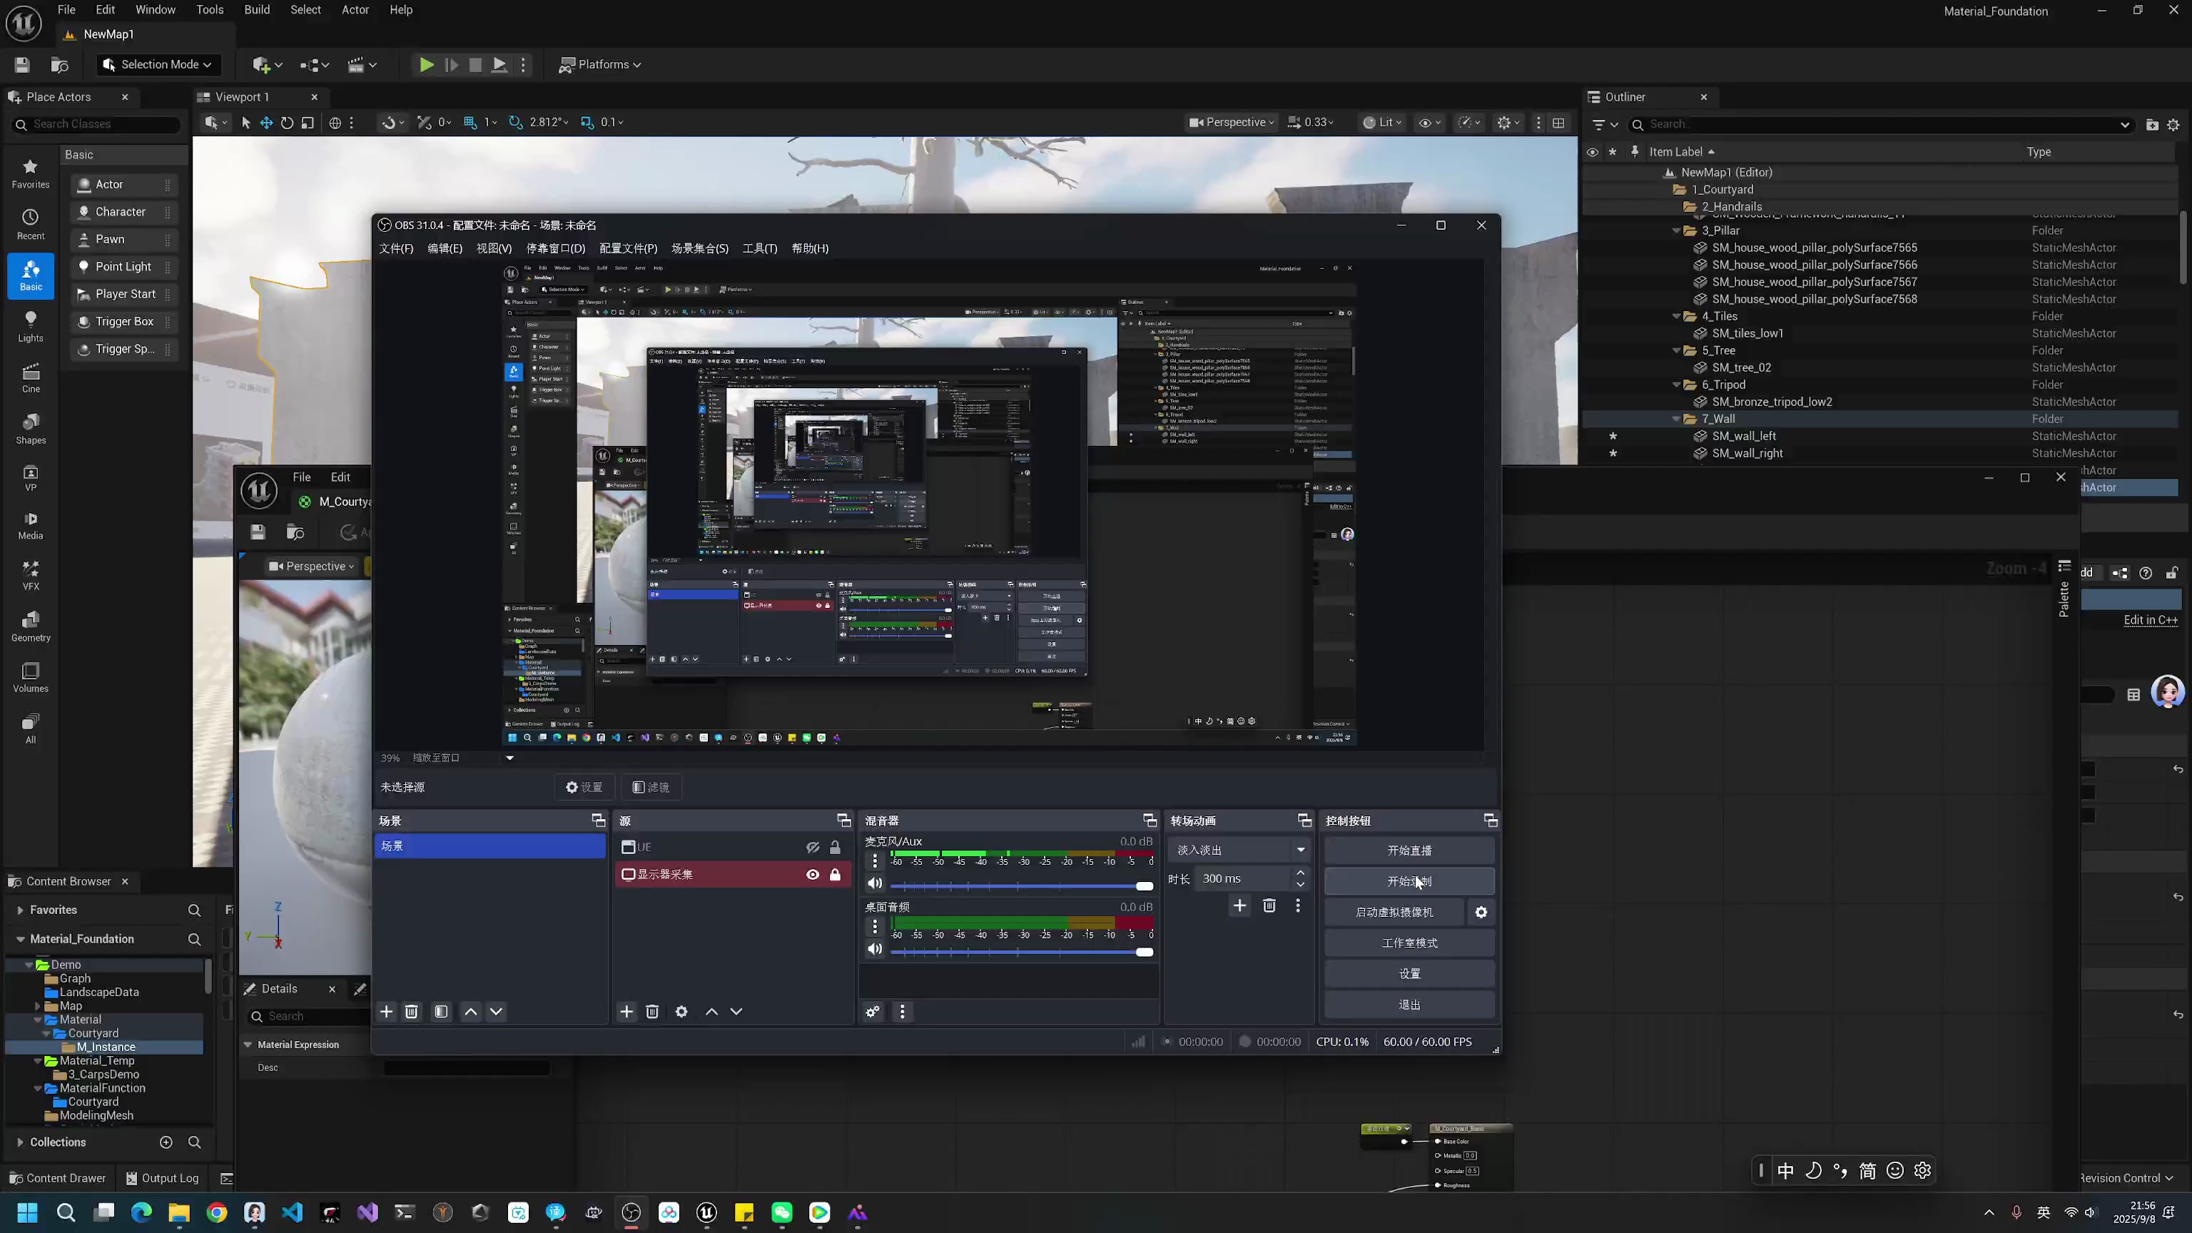
Task: Click the Search Classes field in Place Actors
Action: pos(96,124)
